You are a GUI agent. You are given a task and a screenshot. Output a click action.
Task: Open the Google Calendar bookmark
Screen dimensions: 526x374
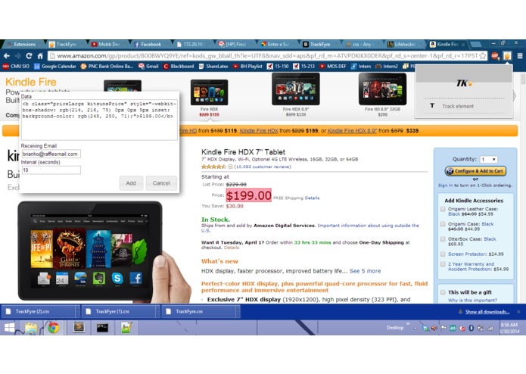55,66
